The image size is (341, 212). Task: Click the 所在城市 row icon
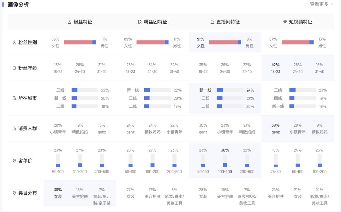pyautogui.click(x=14, y=98)
